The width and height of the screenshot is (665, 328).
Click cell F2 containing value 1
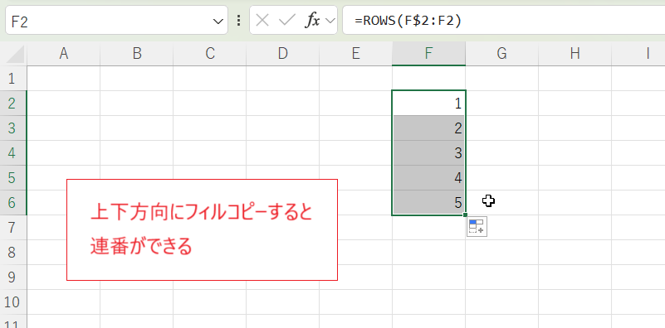(428, 103)
